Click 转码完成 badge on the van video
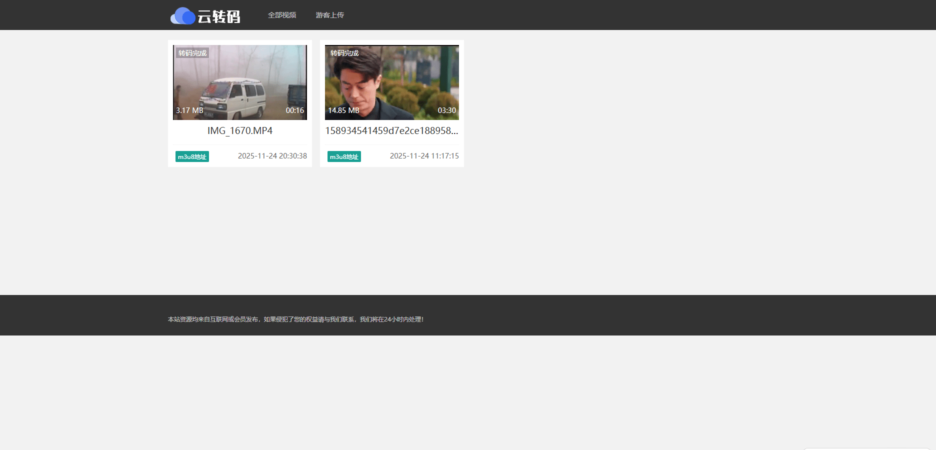 tap(192, 53)
